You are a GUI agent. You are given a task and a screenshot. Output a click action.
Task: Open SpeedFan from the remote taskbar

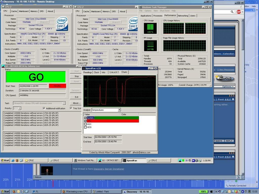click(x=134, y=160)
